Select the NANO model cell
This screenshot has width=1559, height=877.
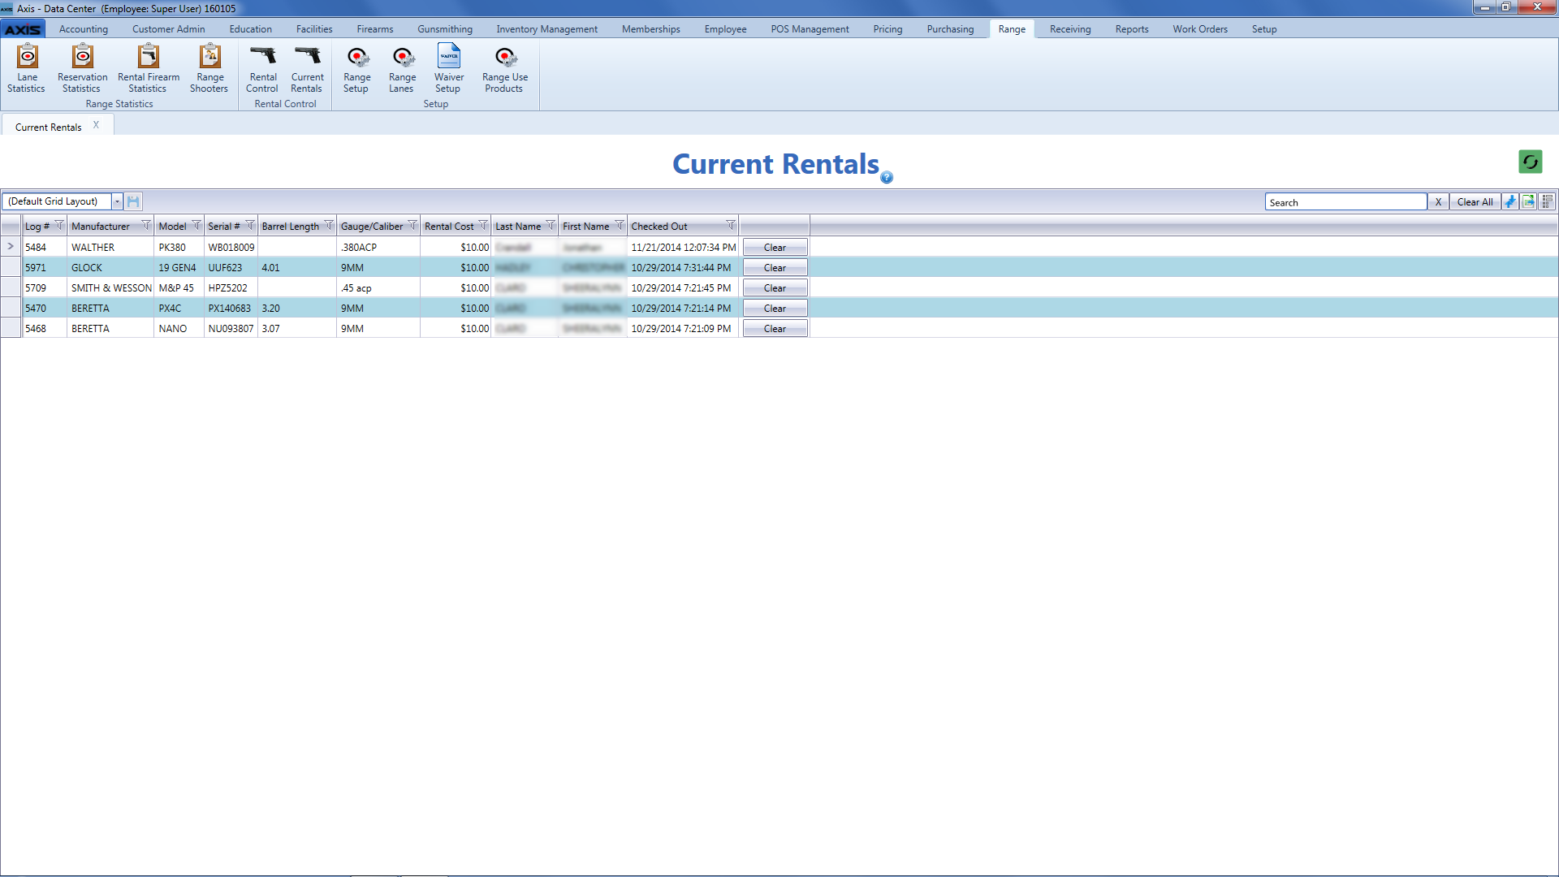click(179, 329)
